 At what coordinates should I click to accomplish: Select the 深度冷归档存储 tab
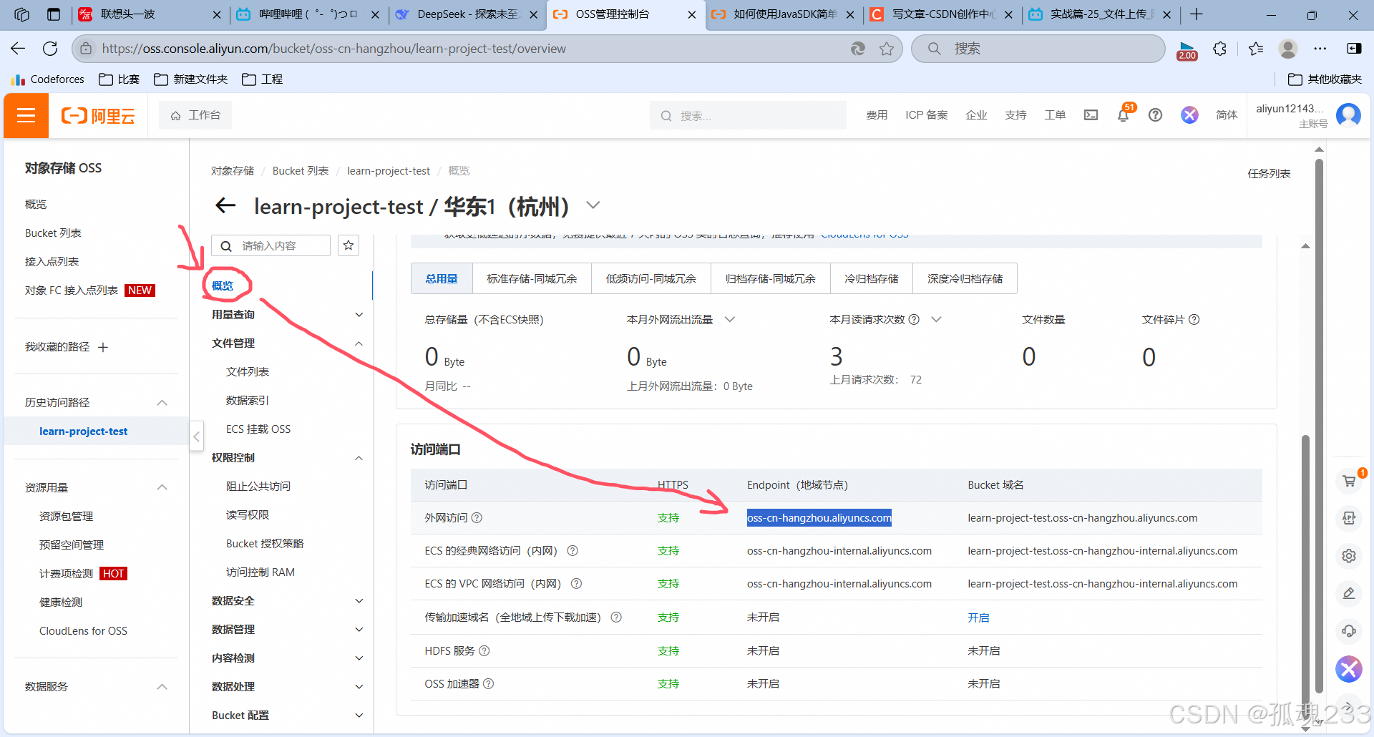tap(965, 278)
